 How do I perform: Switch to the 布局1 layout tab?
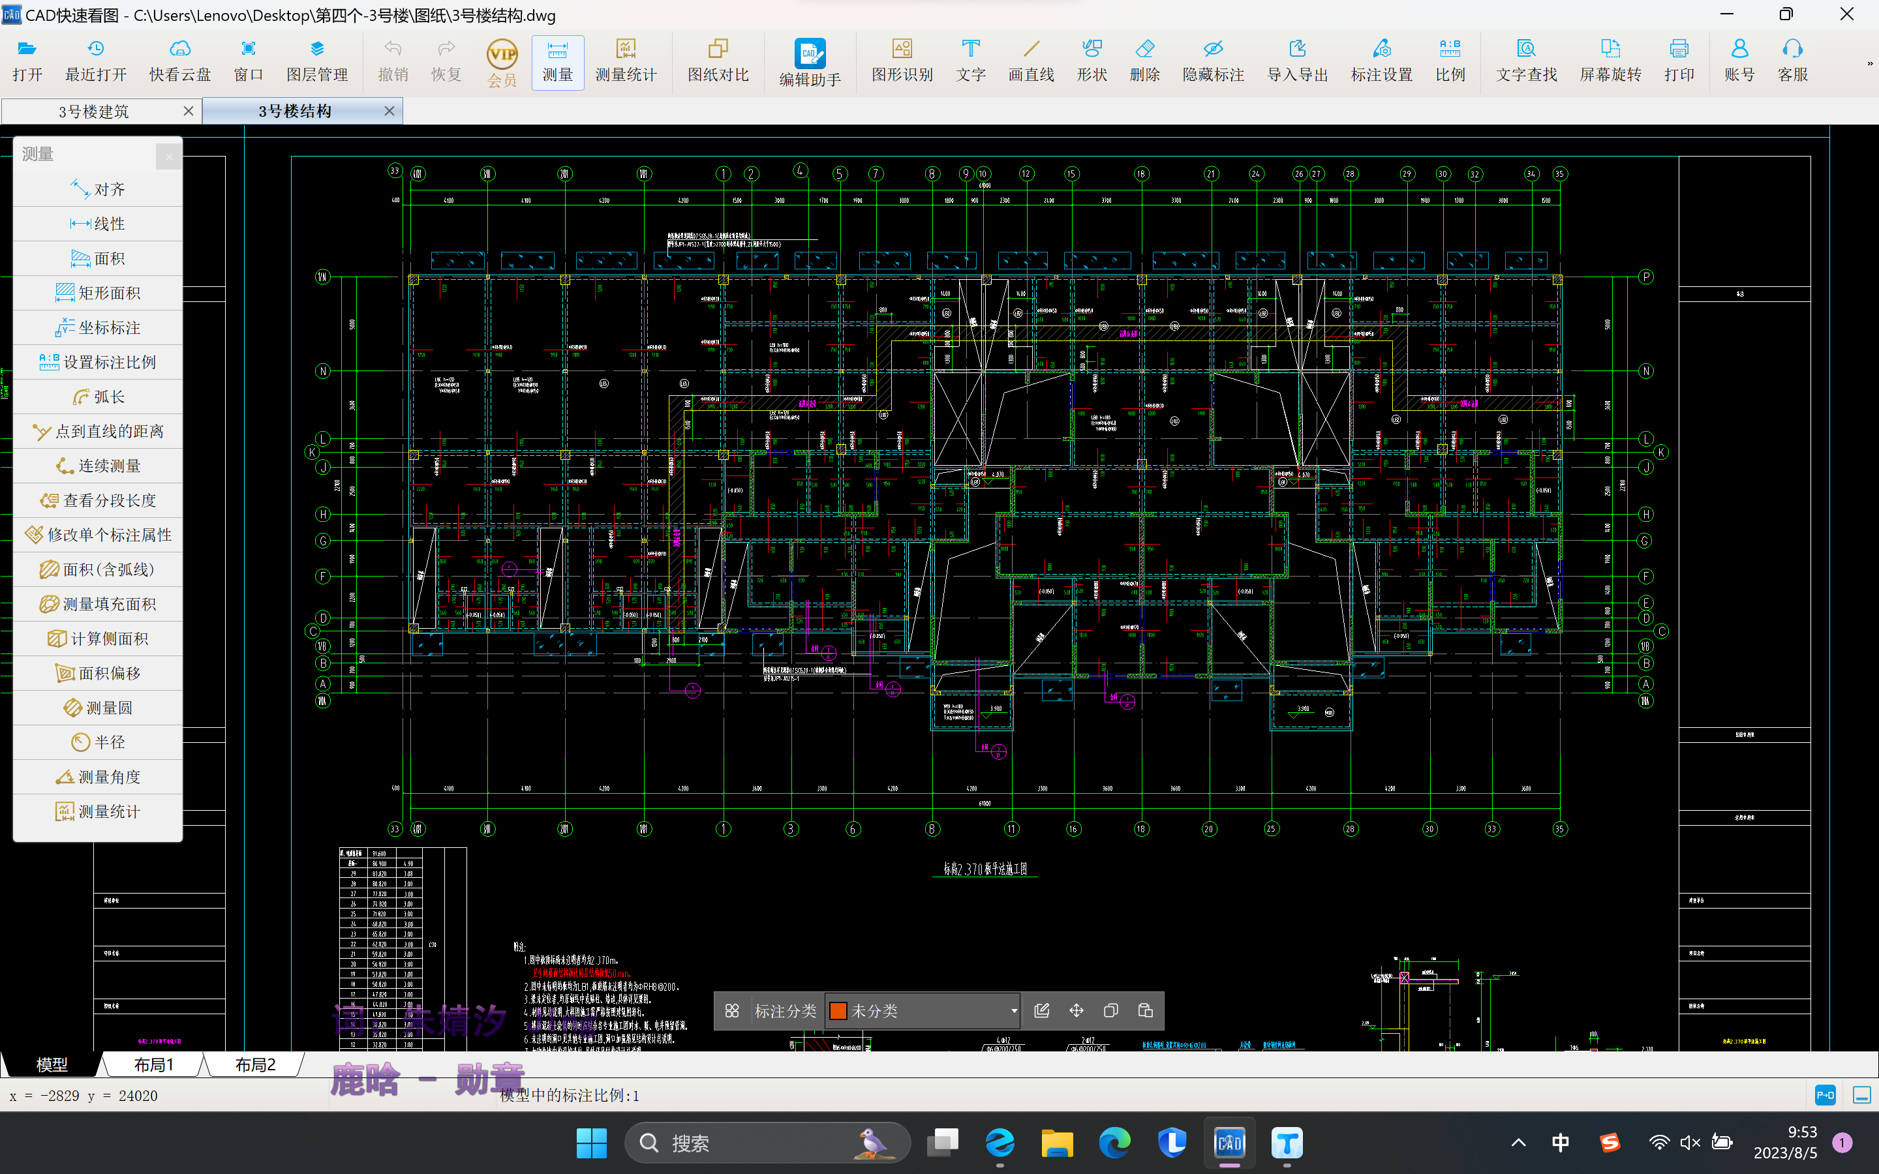pyautogui.click(x=154, y=1064)
